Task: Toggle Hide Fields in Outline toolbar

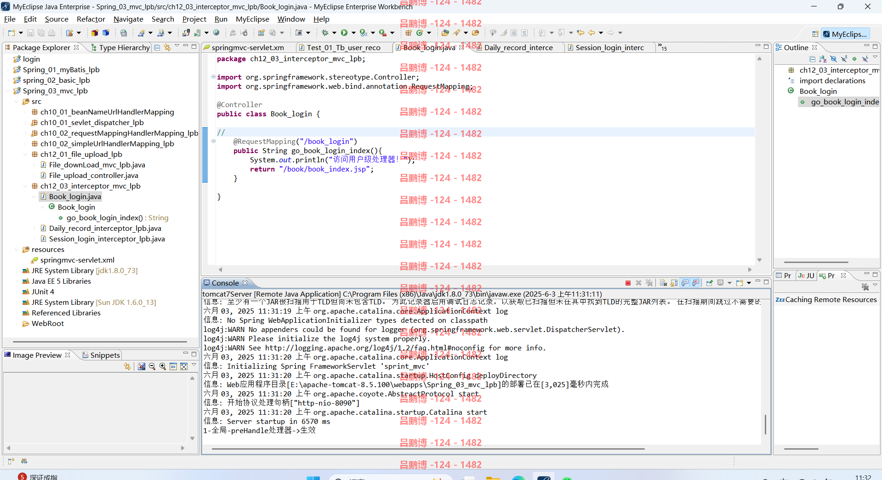Action: [x=833, y=59]
